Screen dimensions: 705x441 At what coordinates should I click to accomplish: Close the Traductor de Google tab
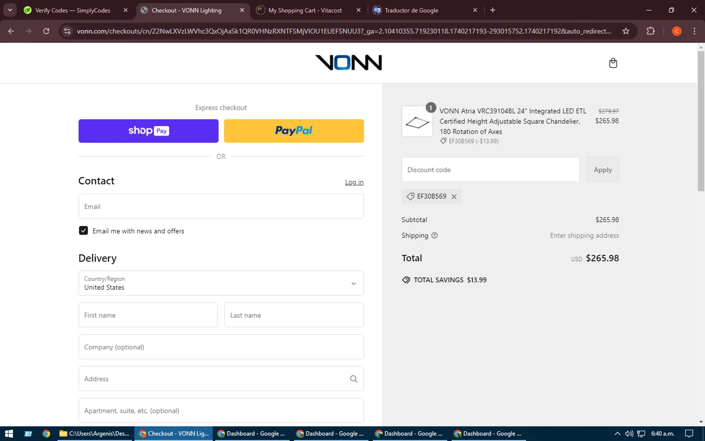(x=475, y=10)
